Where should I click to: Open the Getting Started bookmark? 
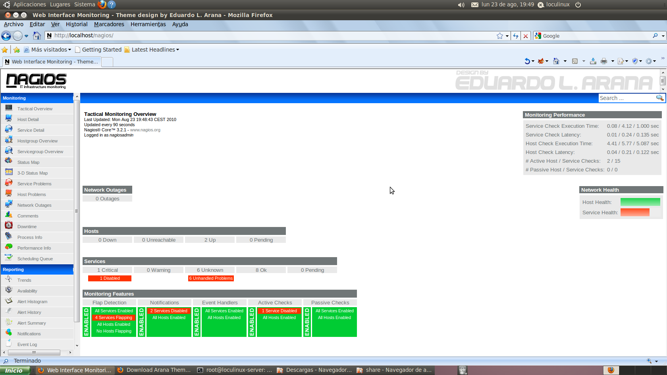click(98, 50)
